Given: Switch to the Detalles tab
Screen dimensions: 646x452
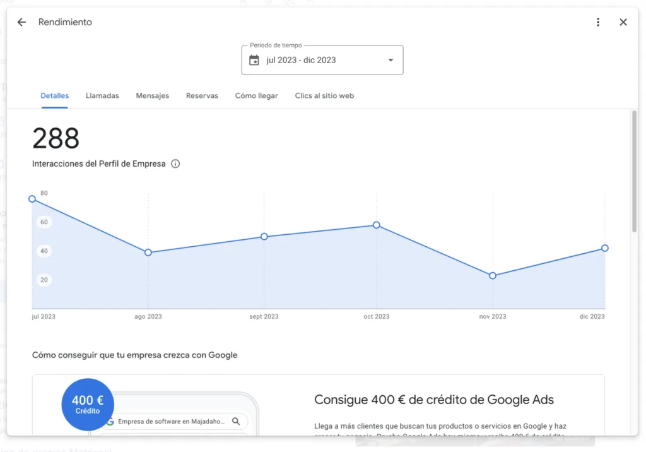Looking at the screenshot, I should (54, 96).
